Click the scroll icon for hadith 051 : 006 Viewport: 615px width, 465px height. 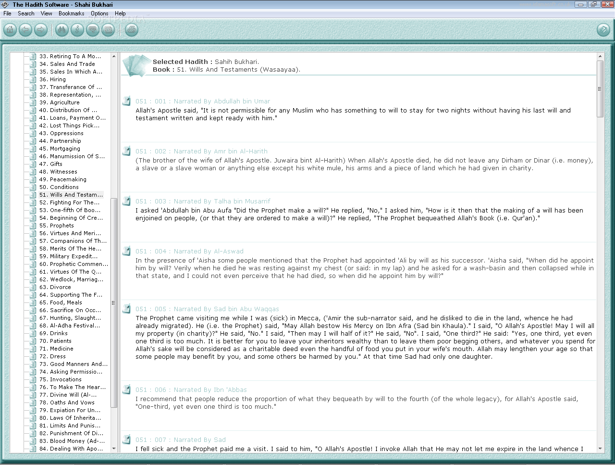[126, 390]
